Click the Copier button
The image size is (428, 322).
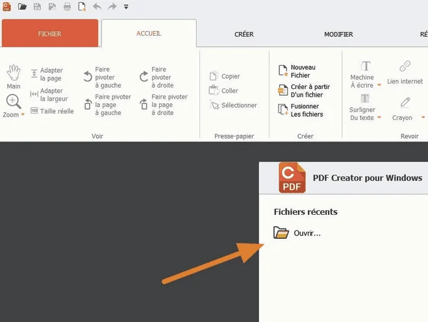[225, 76]
